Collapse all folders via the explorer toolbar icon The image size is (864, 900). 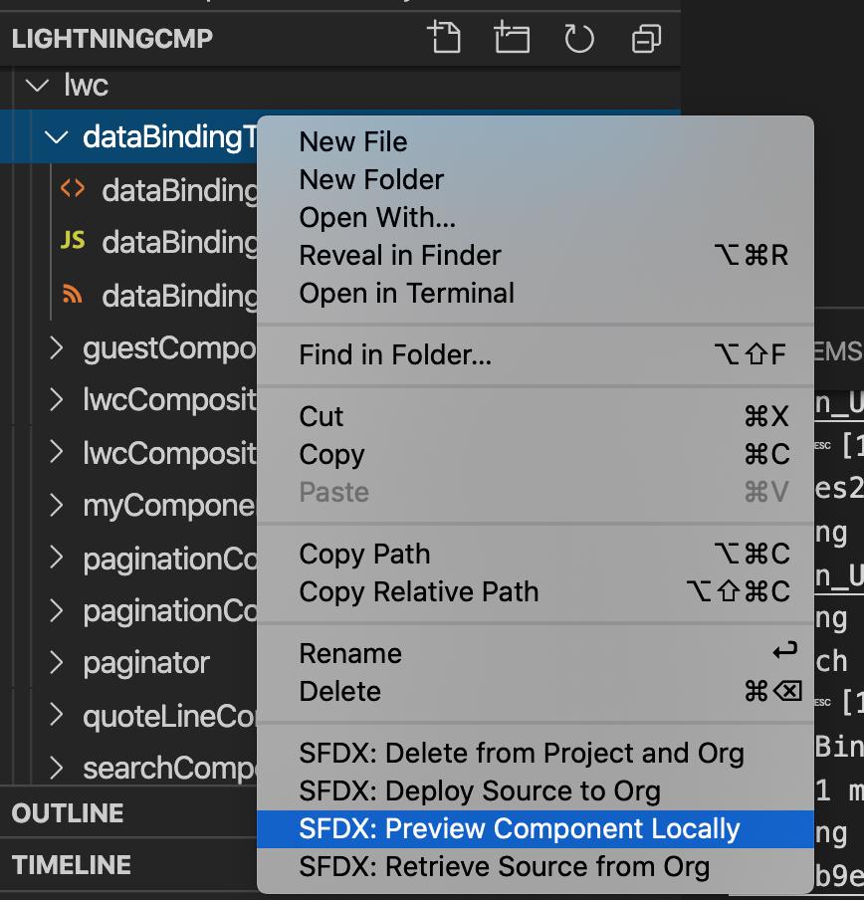[645, 39]
